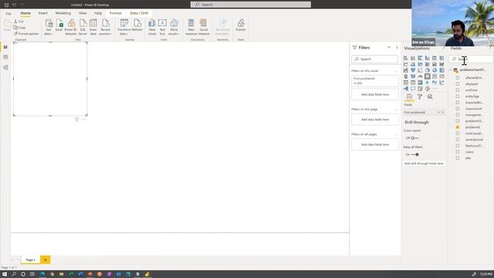Expand the Recent sources dropdown
The height and width of the screenshot is (278, 494).
(105, 27)
